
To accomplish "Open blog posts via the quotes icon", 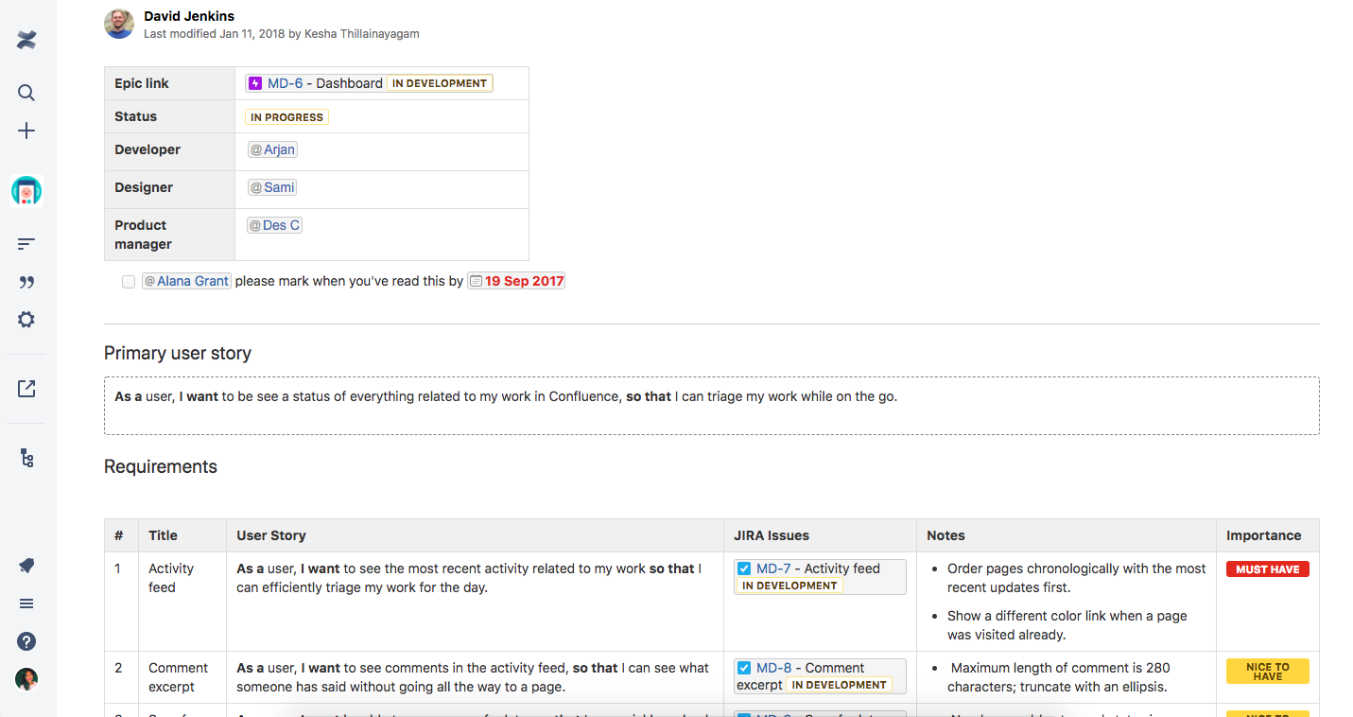I will tap(26, 281).
